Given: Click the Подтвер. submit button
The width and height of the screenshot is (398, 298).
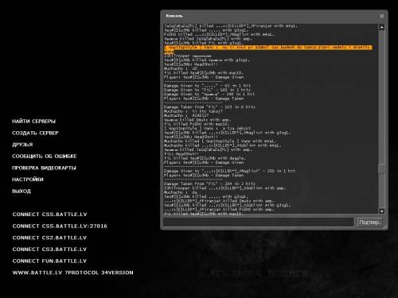Looking at the screenshot, I should [x=370, y=222].
